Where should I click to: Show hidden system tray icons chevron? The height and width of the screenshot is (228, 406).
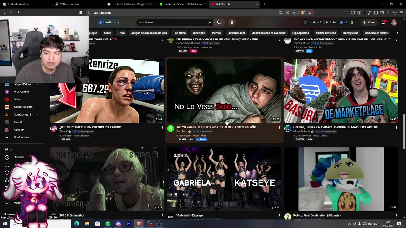click(x=349, y=224)
